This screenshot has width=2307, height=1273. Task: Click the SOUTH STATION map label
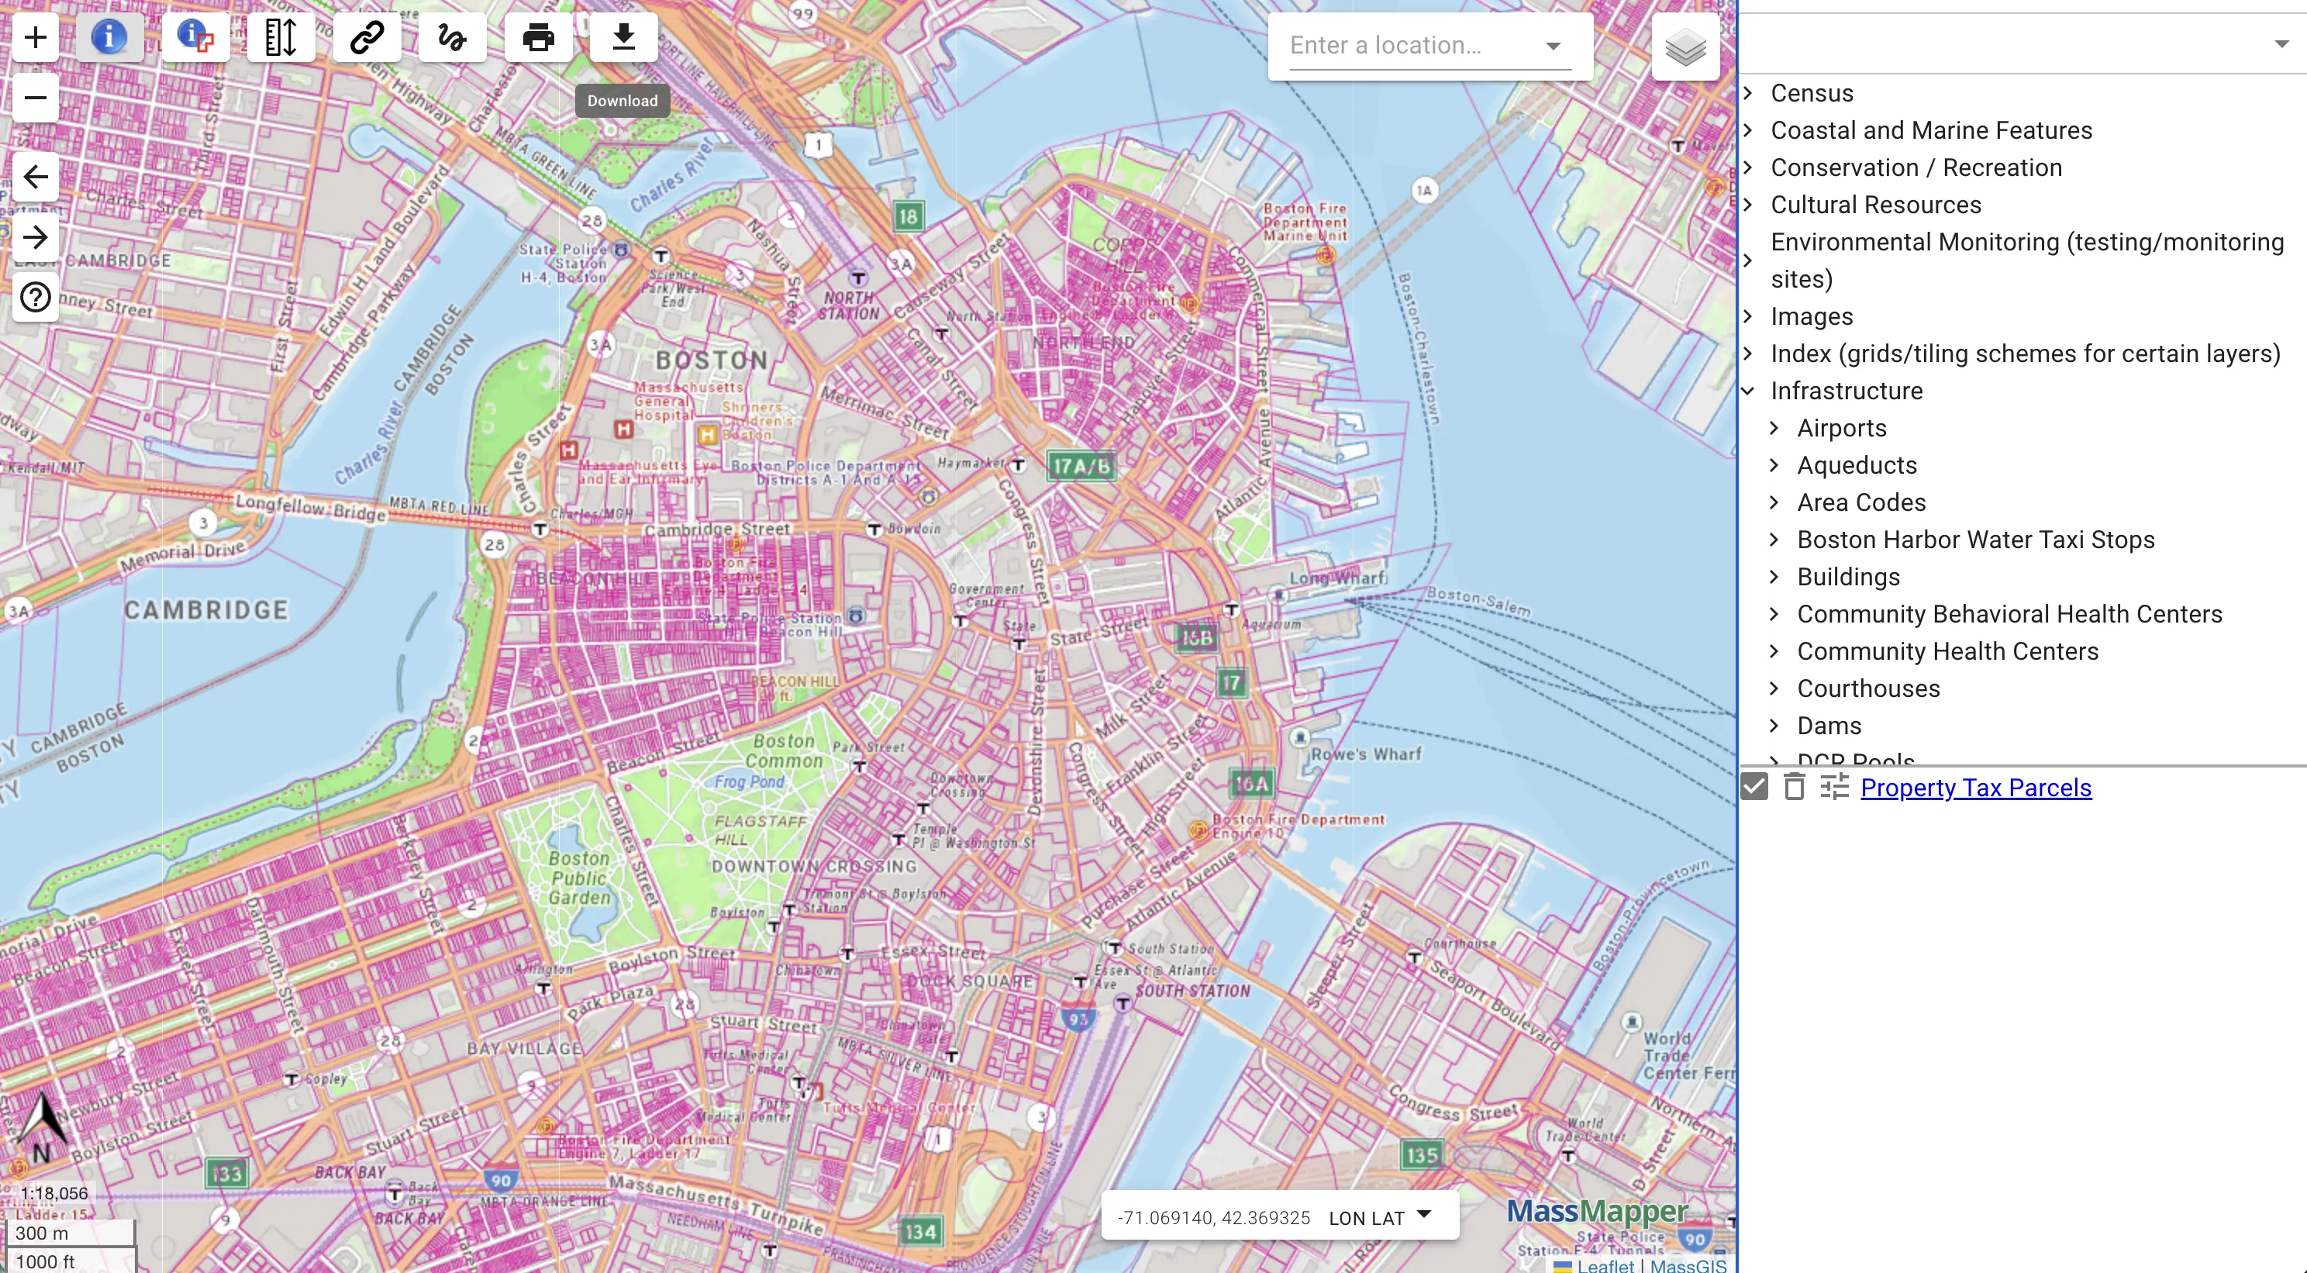point(1192,990)
